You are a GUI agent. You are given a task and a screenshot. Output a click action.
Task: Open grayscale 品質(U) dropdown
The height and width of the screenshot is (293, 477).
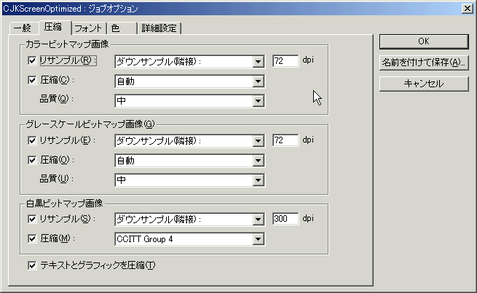click(x=258, y=180)
